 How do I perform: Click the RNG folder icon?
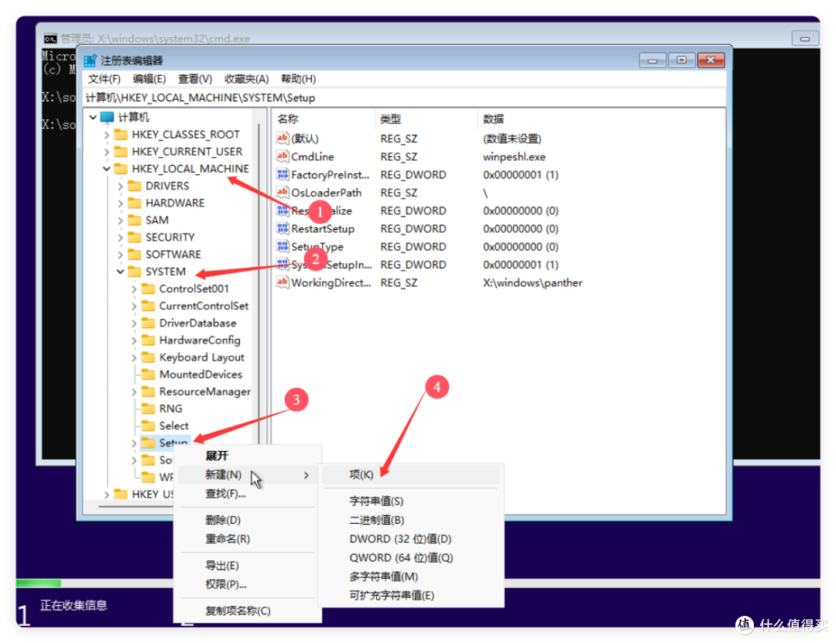click(149, 409)
